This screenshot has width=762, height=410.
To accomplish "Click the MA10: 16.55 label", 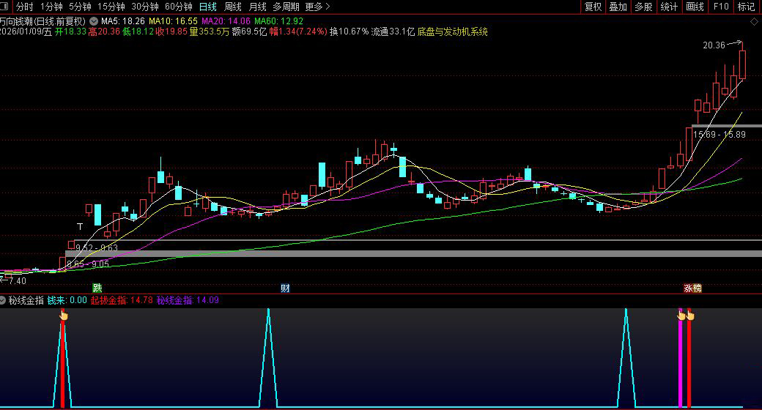I will click(x=173, y=21).
